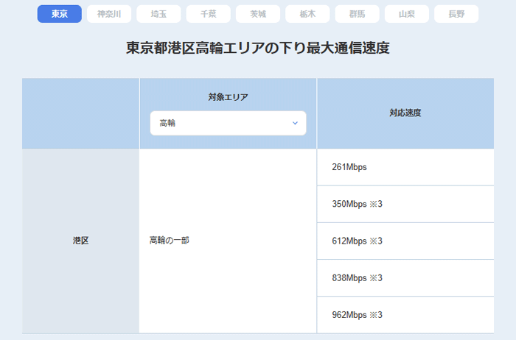Click the 東京都港区高輪エリア page heading

tap(257, 49)
